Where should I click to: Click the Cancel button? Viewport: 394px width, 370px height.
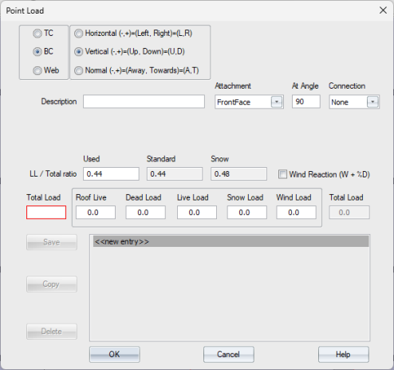click(x=229, y=354)
